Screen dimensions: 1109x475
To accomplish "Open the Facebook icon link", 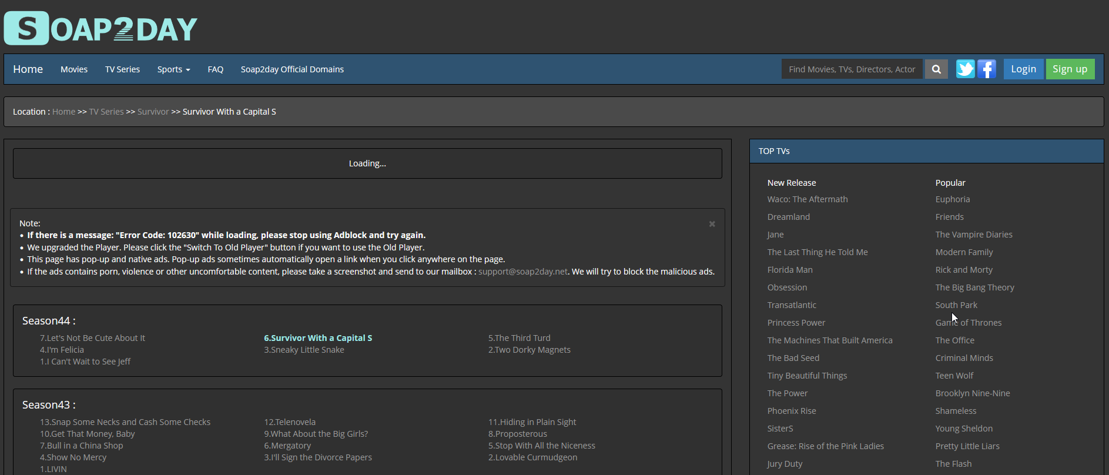I will pos(987,69).
